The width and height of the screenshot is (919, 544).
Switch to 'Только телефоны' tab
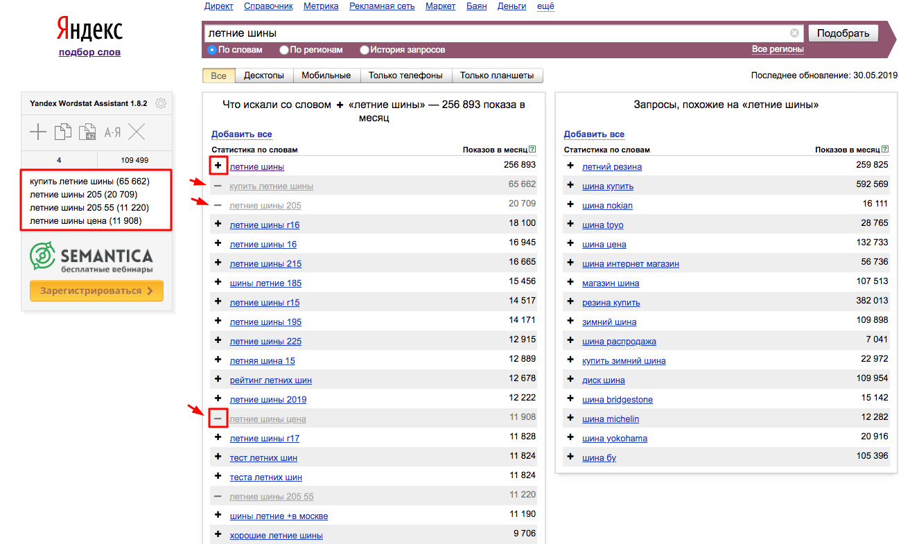point(406,76)
